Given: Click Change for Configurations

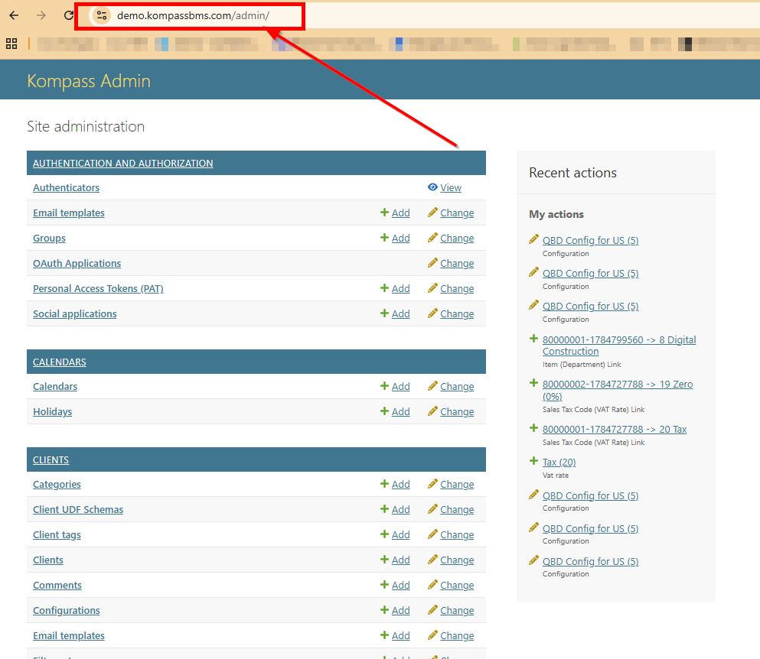Looking at the screenshot, I should (x=451, y=610).
